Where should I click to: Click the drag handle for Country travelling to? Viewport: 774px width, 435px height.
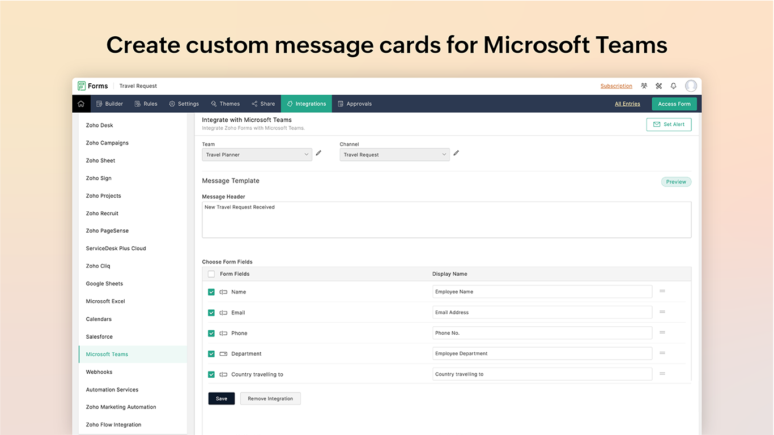pos(662,374)
